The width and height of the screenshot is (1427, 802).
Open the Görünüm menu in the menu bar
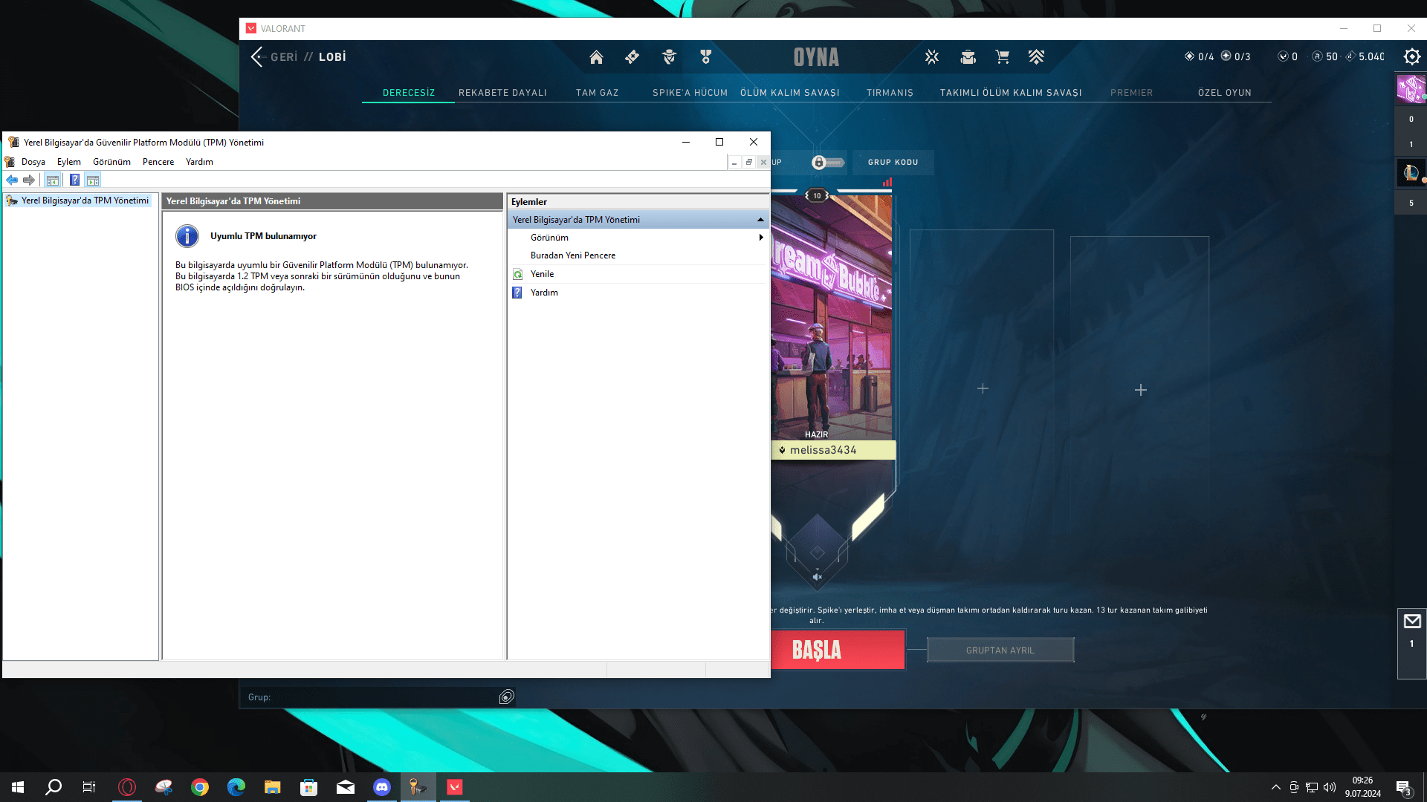pyautogui.click(x=111, y=162)
